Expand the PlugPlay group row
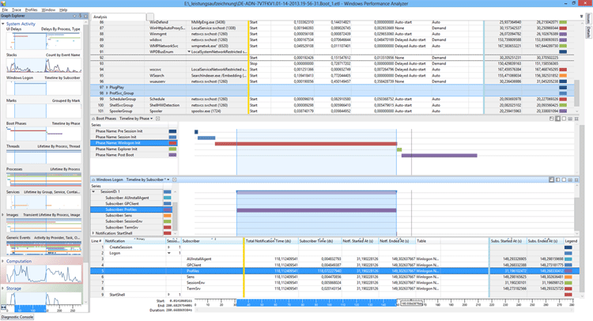The image size is (593, 321). click(101, 87)
